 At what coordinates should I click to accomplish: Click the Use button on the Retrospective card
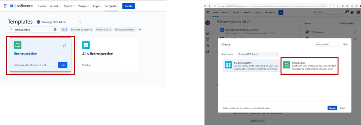[62, 65]
